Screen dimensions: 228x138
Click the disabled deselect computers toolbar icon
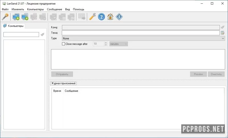coord(62,17)
